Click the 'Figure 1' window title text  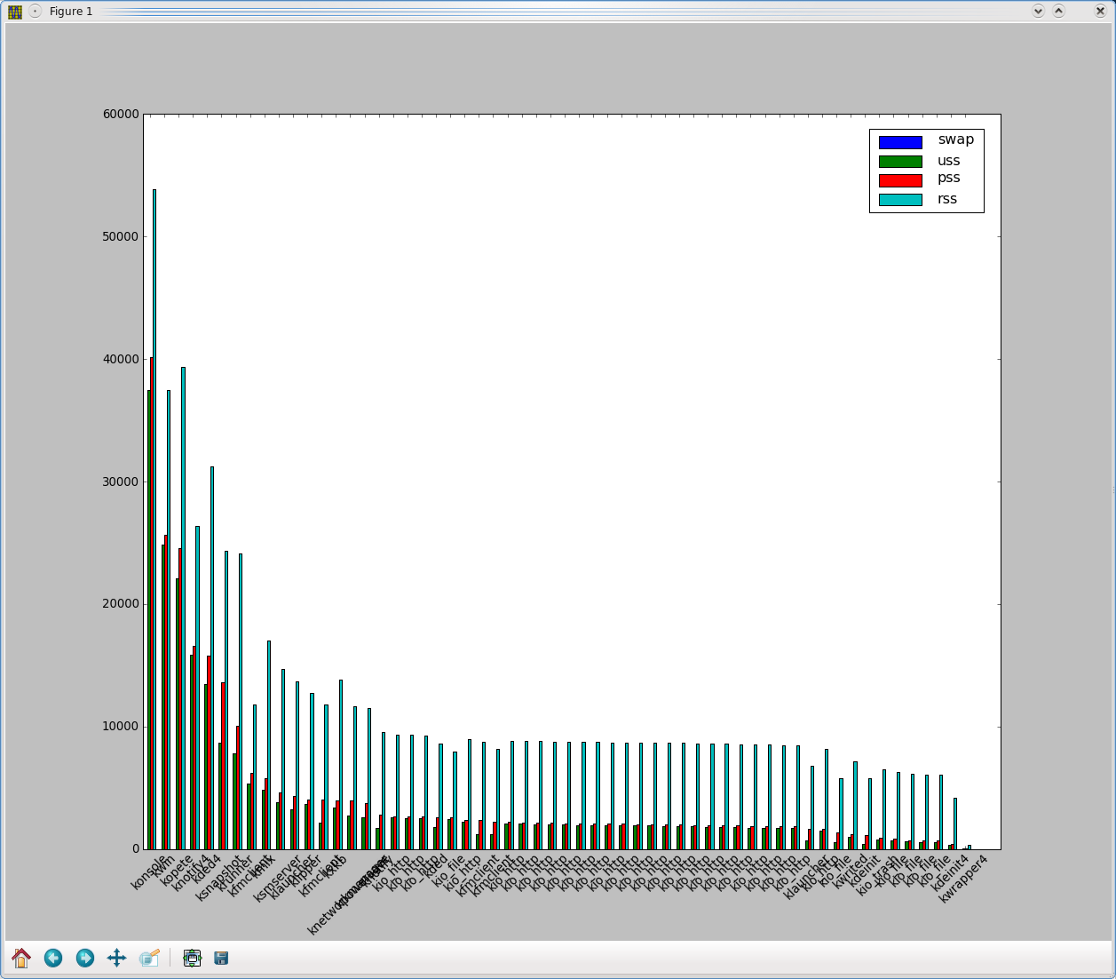click(71, 12)
